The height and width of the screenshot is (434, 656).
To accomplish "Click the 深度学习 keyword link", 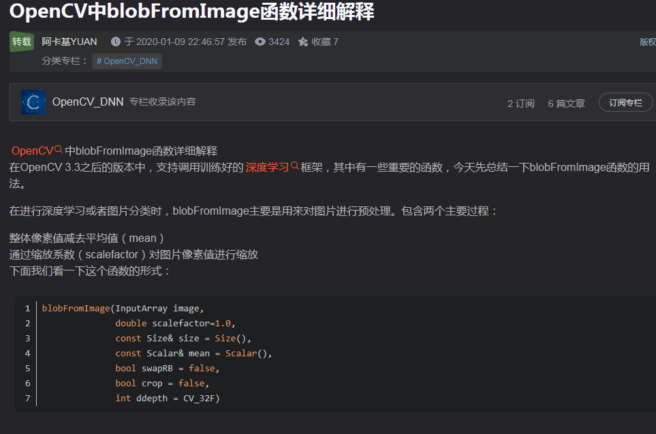I will (267, 167).
